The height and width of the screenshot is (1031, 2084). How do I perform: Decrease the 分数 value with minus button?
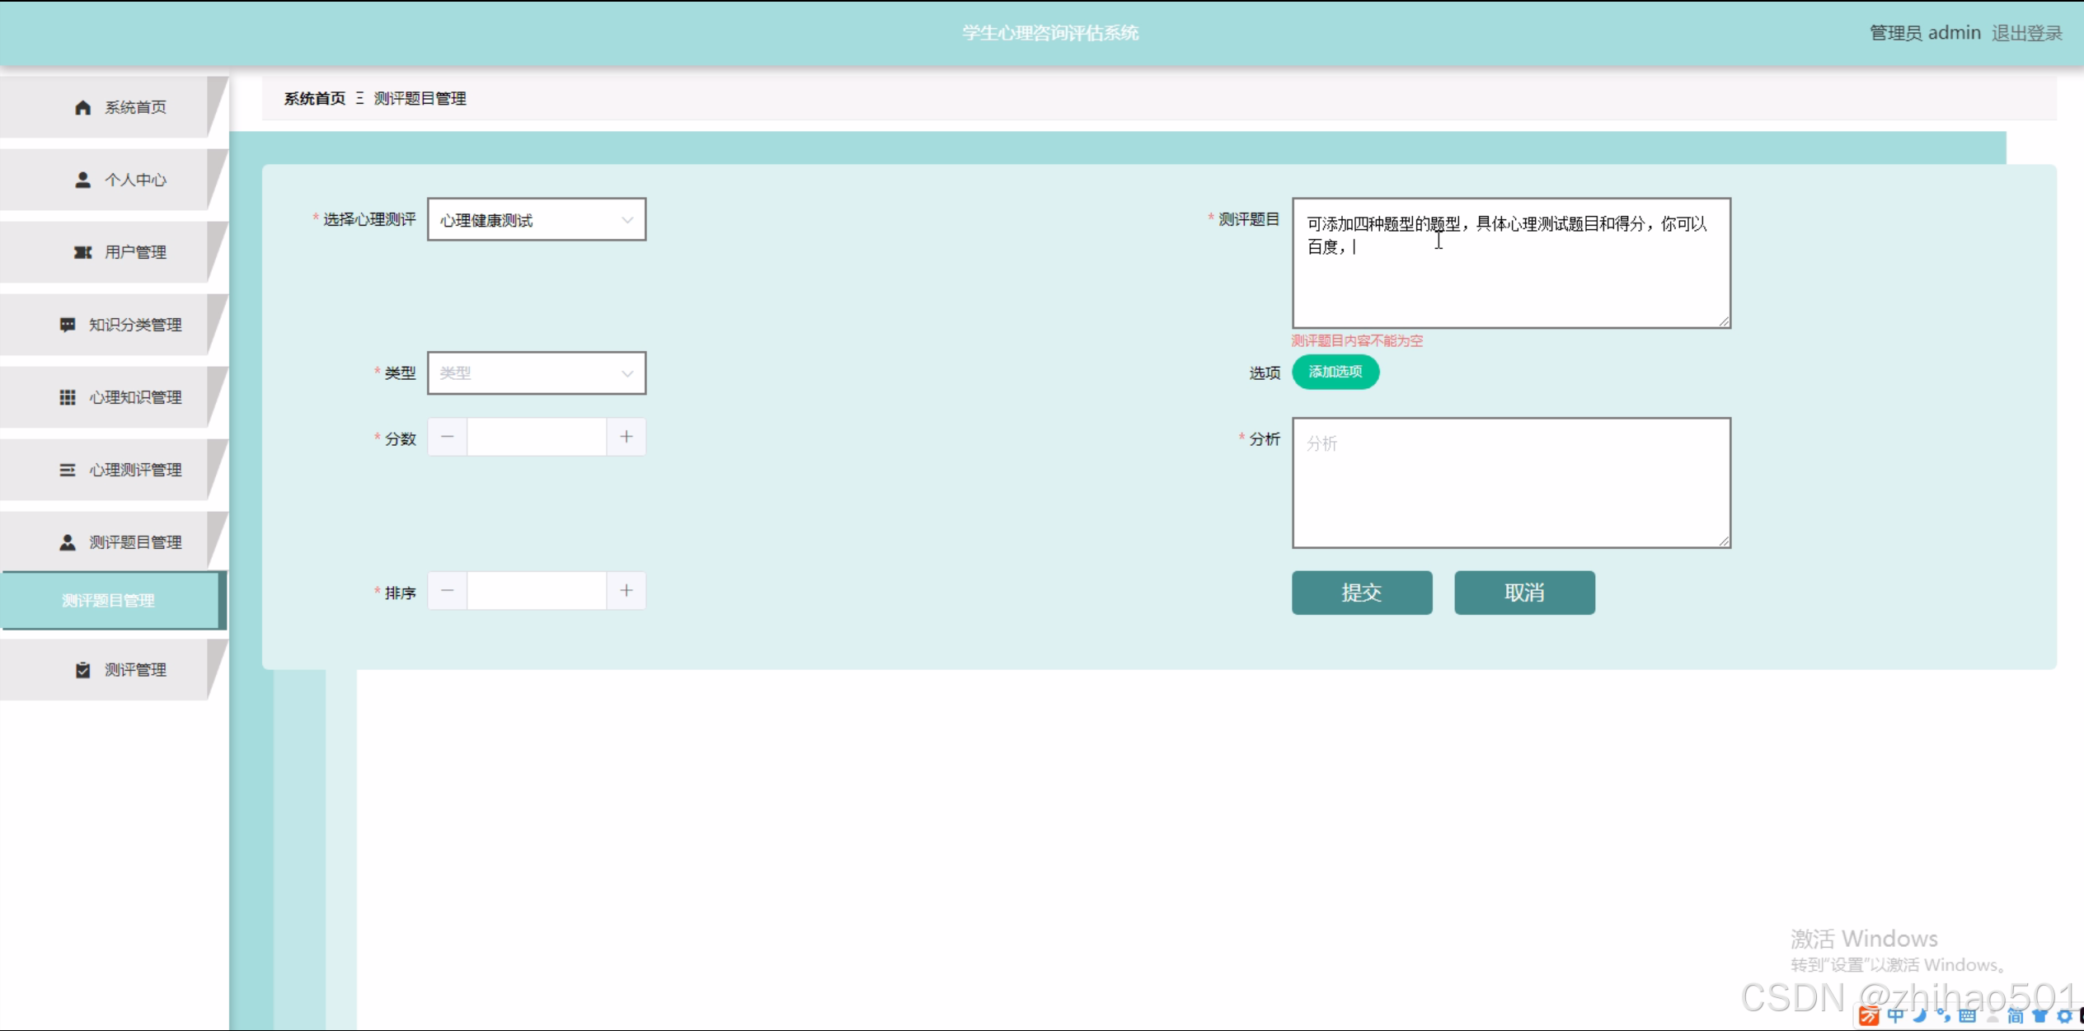tap(448, 437)
